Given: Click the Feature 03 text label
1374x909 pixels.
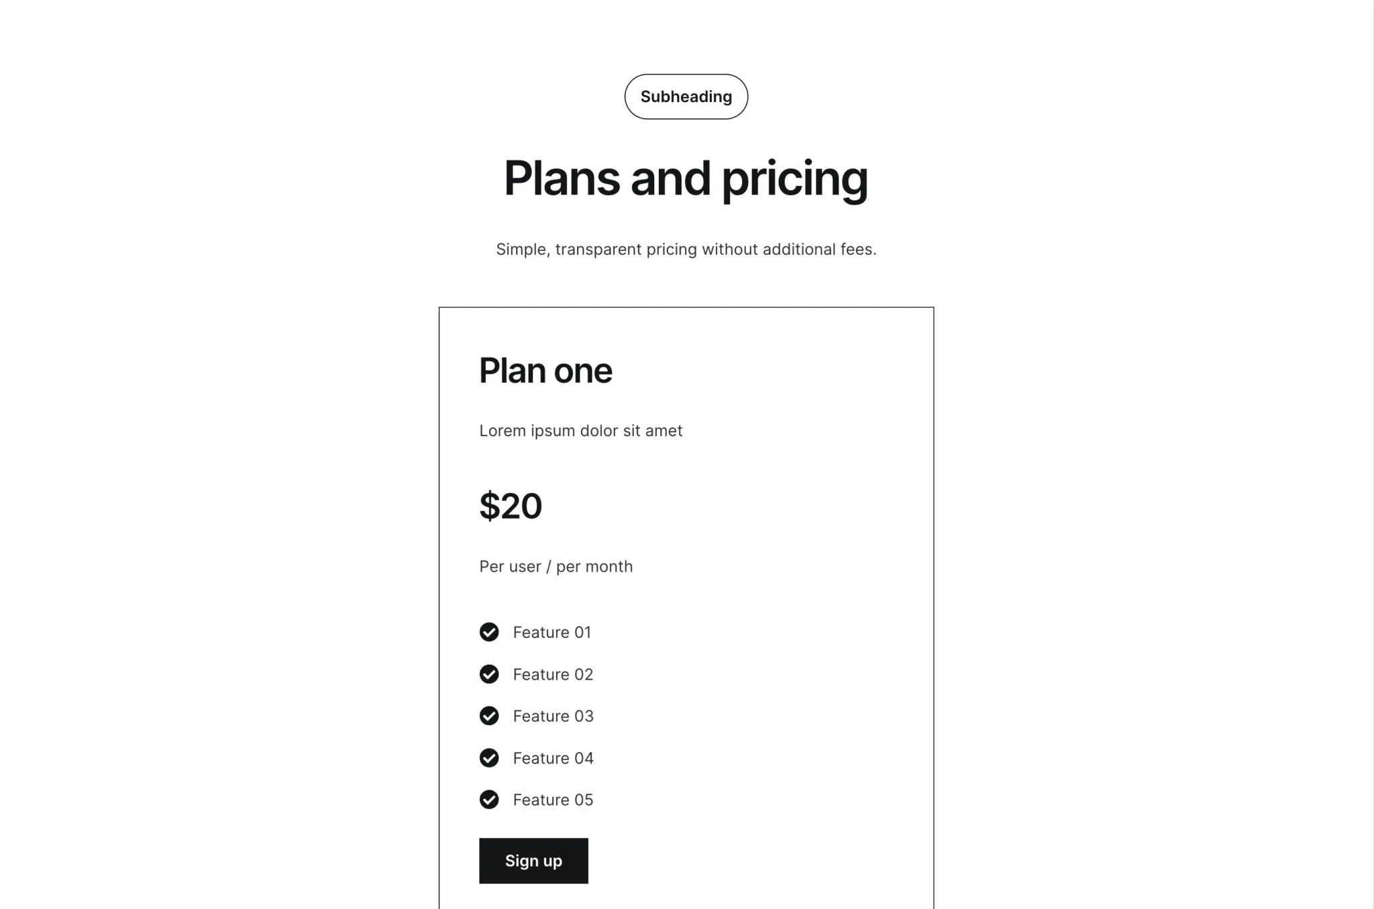Looking at the screenshot, I should click(x=553, y=716).
